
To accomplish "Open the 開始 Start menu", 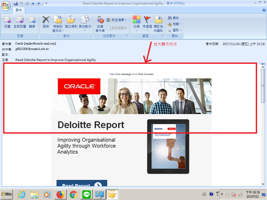I will (7, 194).
